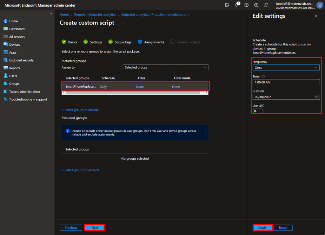Click the notifications bell icon
Image resolution: width=325 pixels, height=235 pixels.
(x=237, y=5)
